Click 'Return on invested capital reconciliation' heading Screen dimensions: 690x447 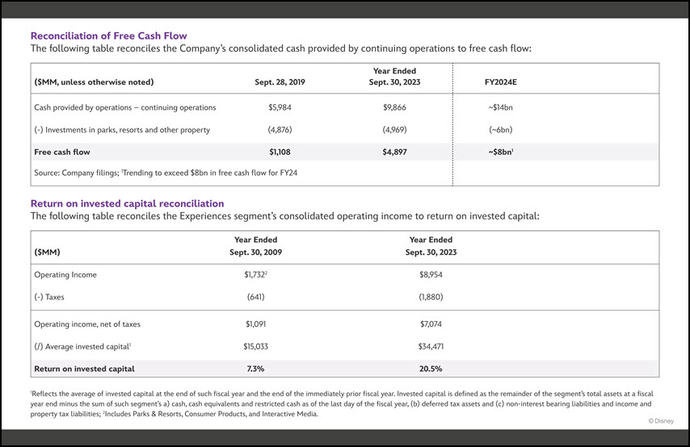click(127, 203)
